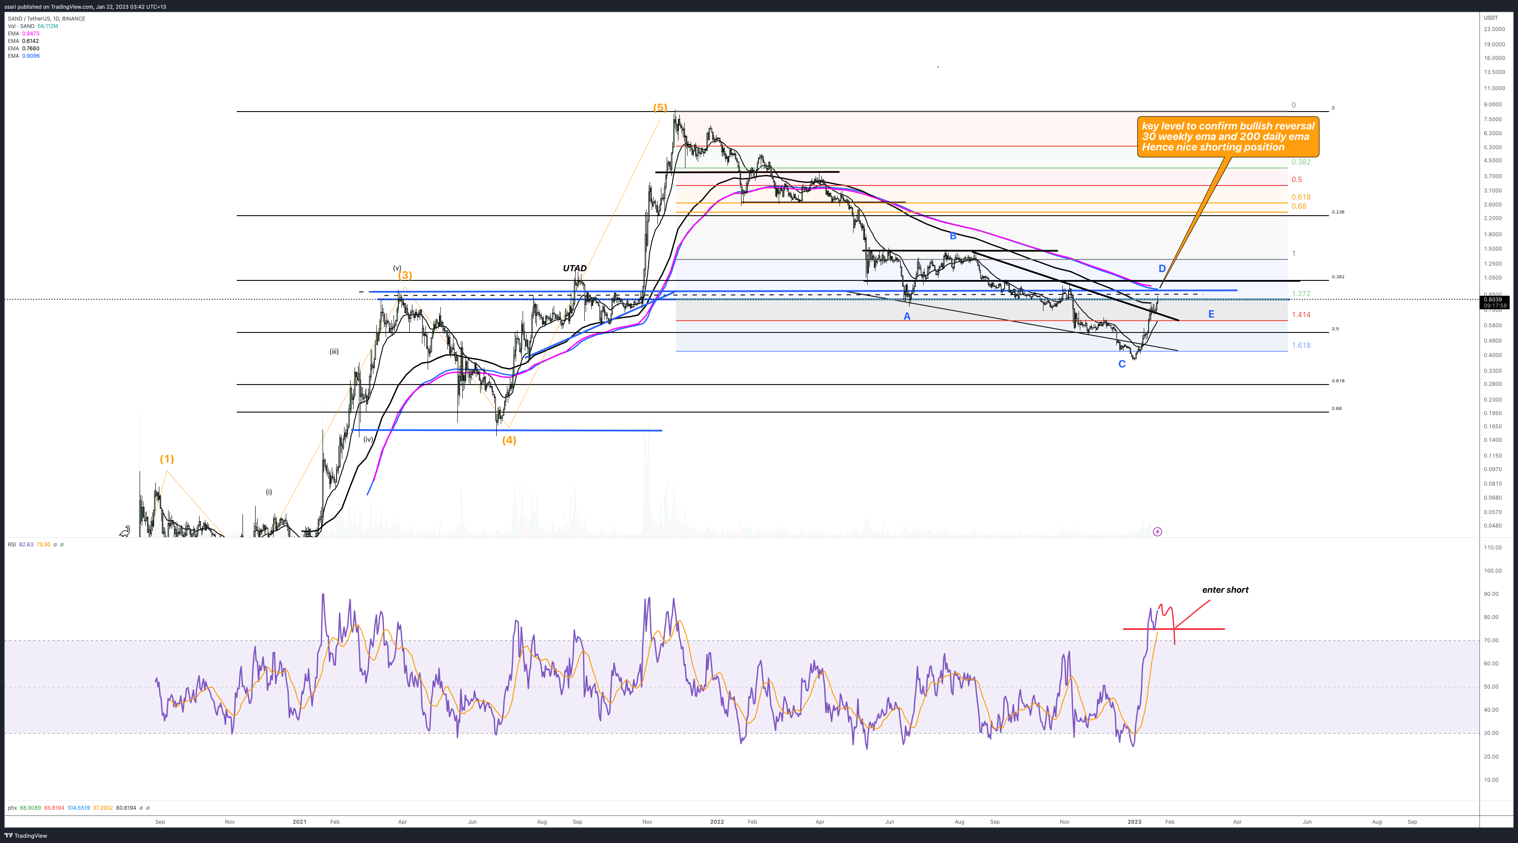Click the small 0.236 Fibonacci level label
This screenshot has width=1518, height=843.
tap(1338, 212)
